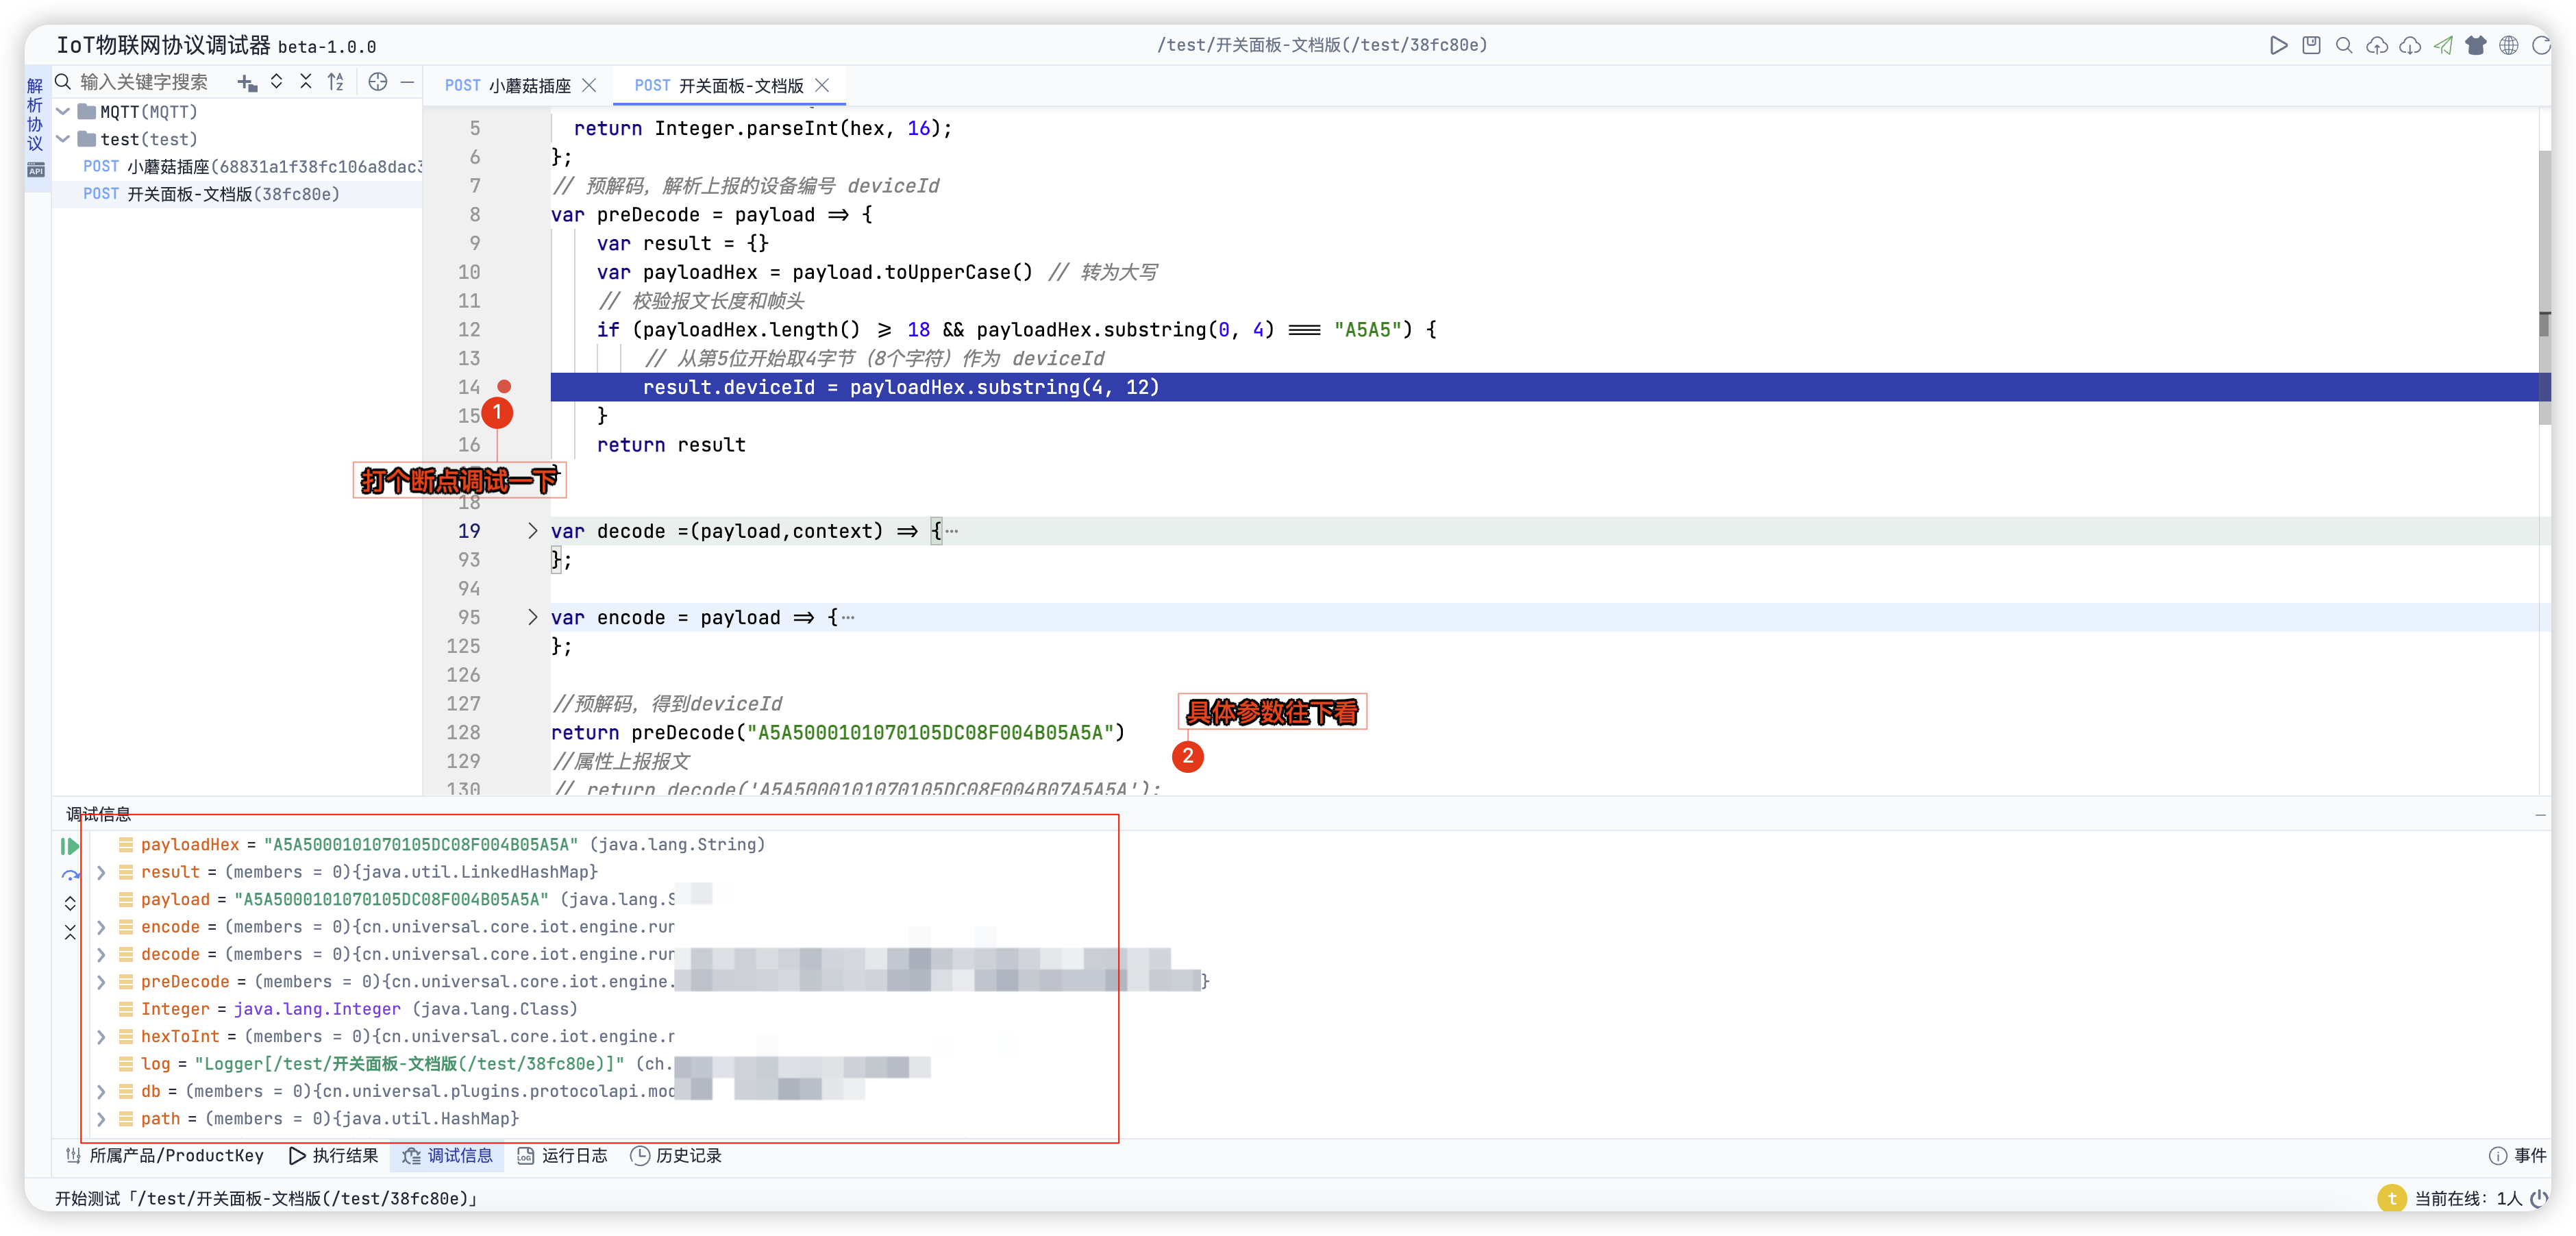Open the 执行结果 bottom tab
Viewport: 2576px width, 1236px height.
(x=334, y=1156)
